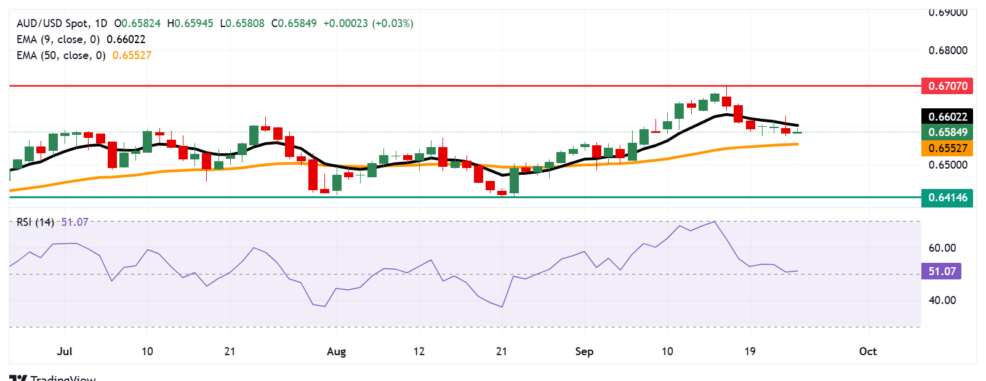The height and width of the screenshot is (381, 986).
Task: Click the 0.69000 price scale label
Action: click(948, 12)
